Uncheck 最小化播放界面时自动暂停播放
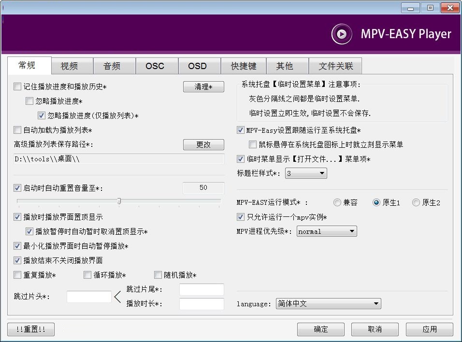This screenshot has width=462, height=342. click(x=17, y=246)
